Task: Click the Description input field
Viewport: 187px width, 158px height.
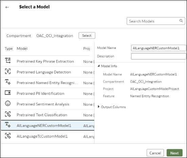Action: [159, 56]
